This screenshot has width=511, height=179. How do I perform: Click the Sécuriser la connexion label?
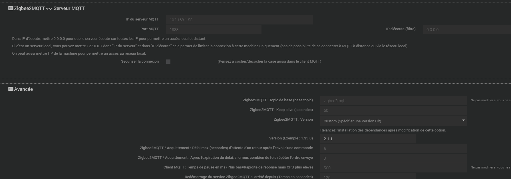[x=140, y=61]
